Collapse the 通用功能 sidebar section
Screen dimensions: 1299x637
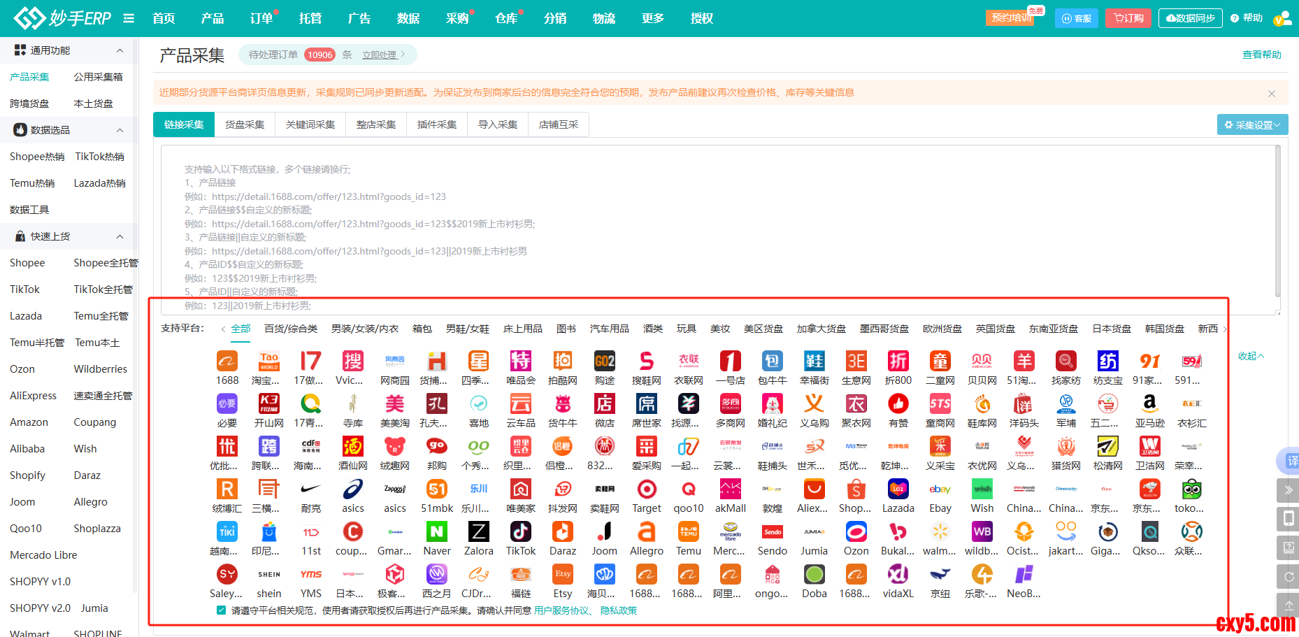[x=120, y=50]
